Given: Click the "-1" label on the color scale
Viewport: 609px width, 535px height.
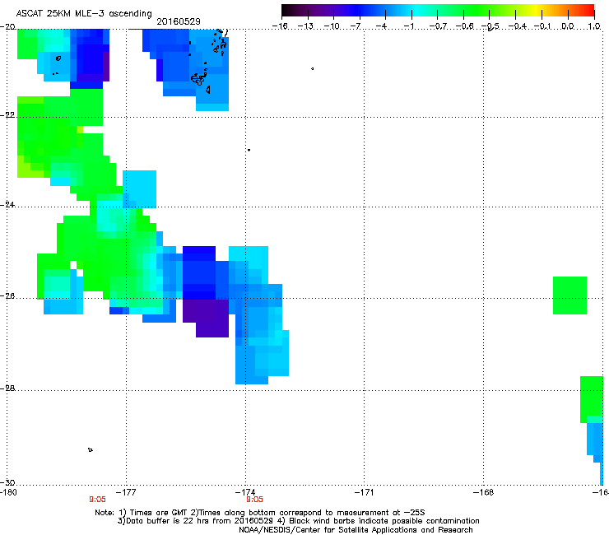Looking at the screenshot, I should [x=408, y=26].
